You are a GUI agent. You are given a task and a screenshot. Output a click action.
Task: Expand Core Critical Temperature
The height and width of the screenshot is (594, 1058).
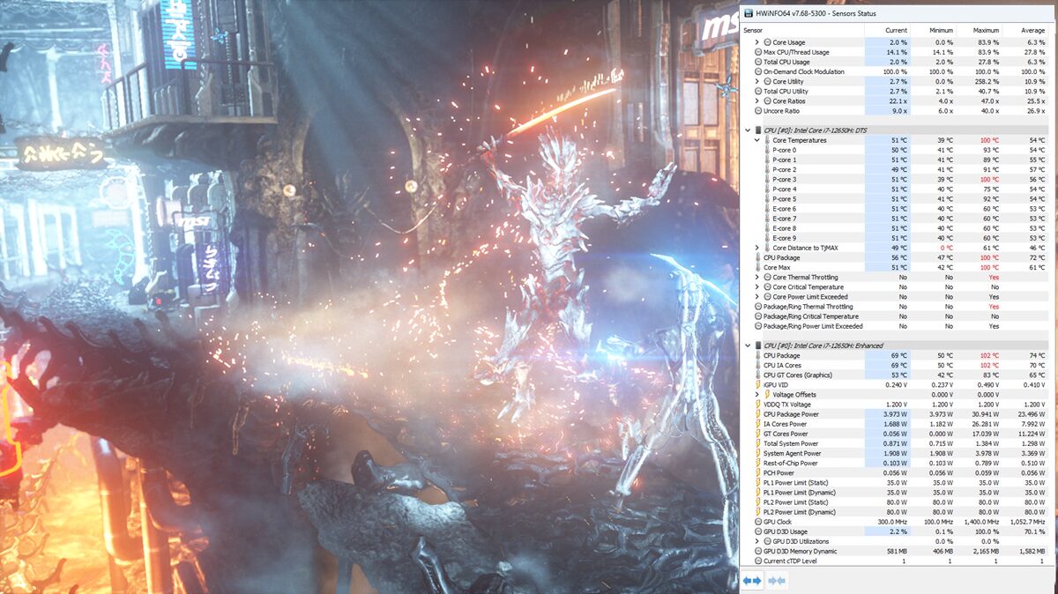click(756, 286)
